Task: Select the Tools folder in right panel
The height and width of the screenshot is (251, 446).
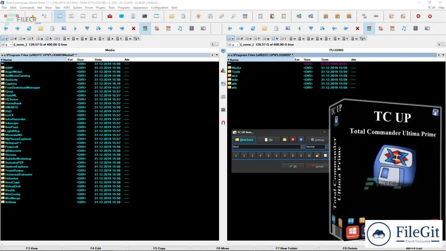Action: [236, 71]
